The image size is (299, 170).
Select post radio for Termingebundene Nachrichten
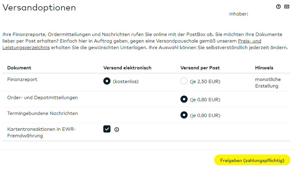184,115
